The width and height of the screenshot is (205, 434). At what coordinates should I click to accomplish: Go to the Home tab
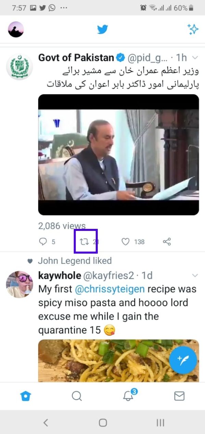[26, 396]
